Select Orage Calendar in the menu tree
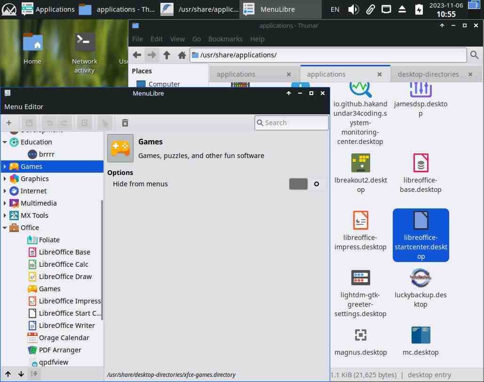This screenshot has height=382, width=484. [64, 338]
